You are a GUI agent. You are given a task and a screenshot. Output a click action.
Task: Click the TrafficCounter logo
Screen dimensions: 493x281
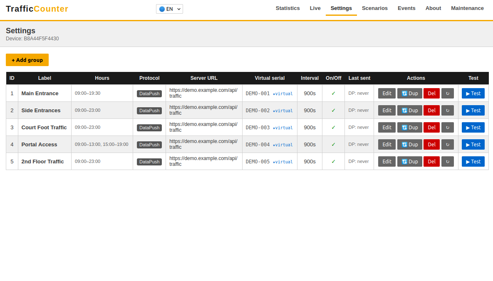point(37,9)
